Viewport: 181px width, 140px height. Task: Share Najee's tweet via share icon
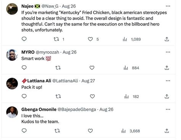pos(167,39)
